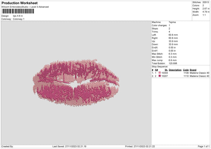Click the Madeira Classic 40 brand for code 1110
The image size is (211, 149).
pos(199,76)
